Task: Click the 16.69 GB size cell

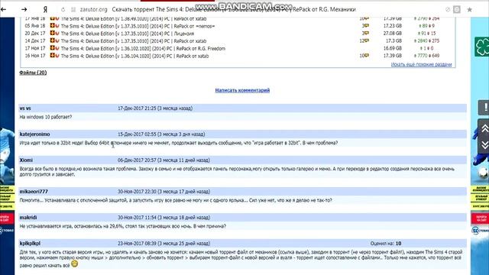Action: [x=392, y=48]
